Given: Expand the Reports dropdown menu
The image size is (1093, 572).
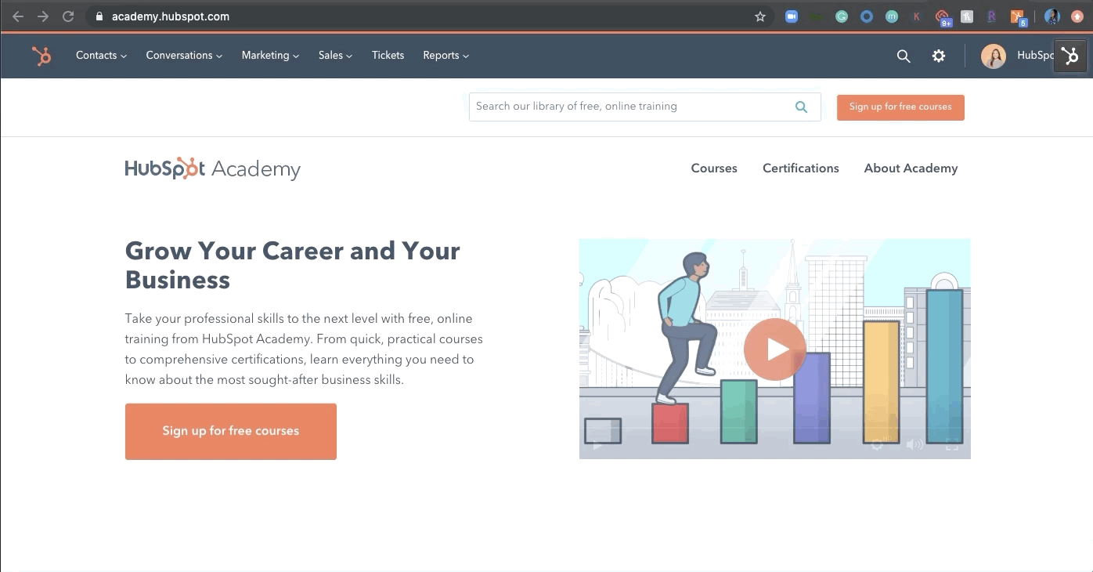Looking at the screenshot, I should (446, 56).
